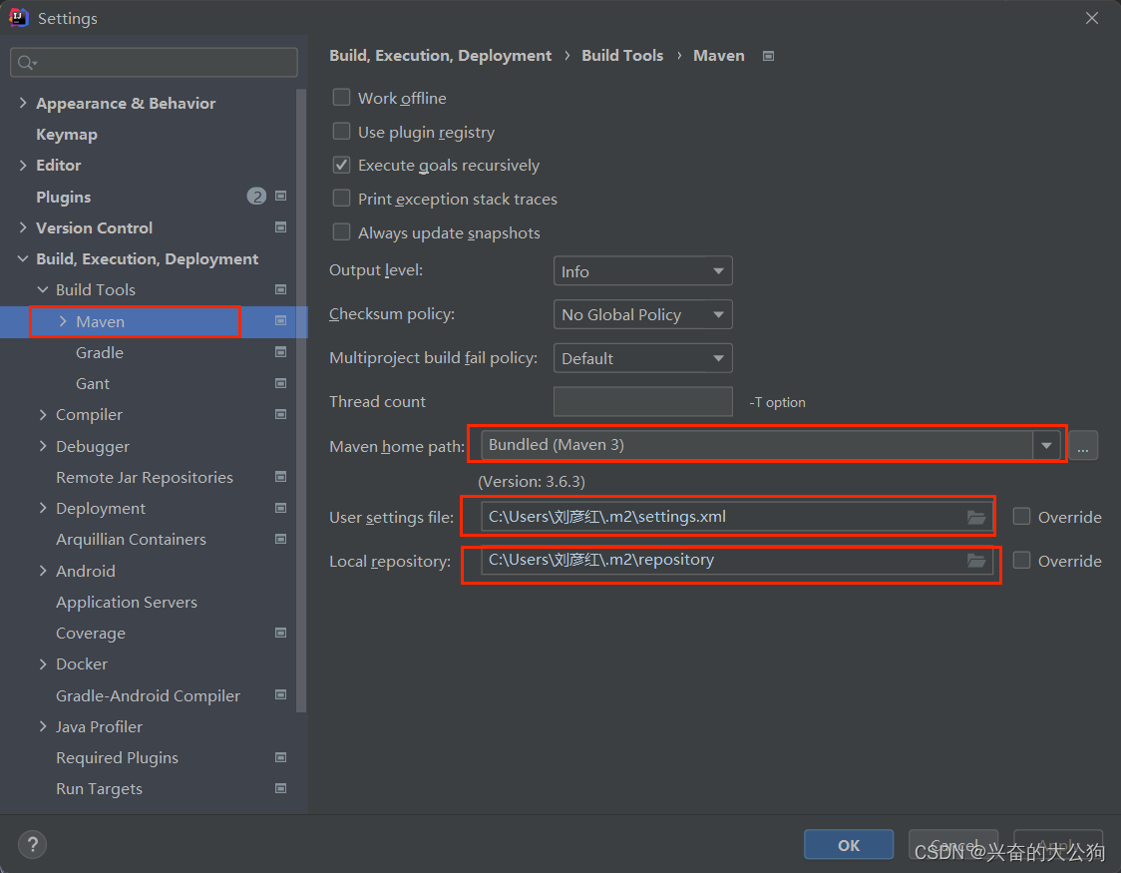The height and width of the screenshot is (873, 1121).
Task: Open Application Servers settings
Action: point(127,602)
